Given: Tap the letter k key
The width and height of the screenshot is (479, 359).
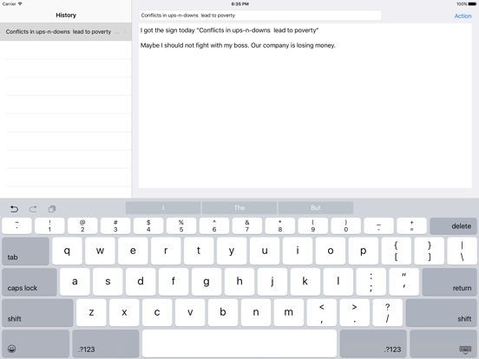Looking at the screenshot, I should coord(305,282).
